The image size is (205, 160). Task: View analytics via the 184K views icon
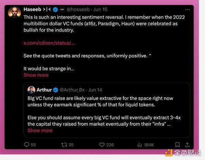pos(140,145)
